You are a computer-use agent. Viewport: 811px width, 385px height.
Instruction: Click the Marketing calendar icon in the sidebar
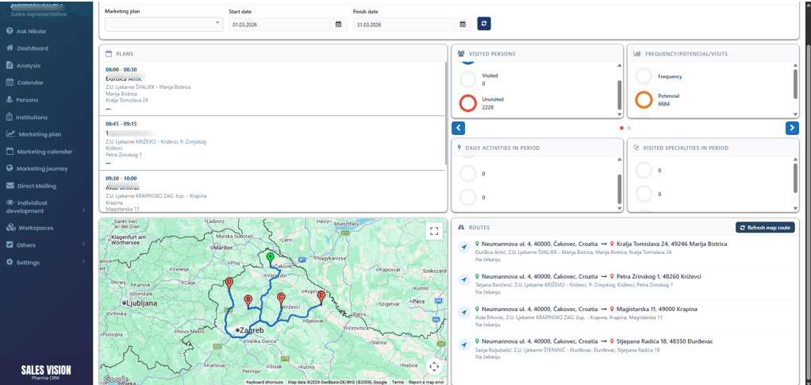10,152
